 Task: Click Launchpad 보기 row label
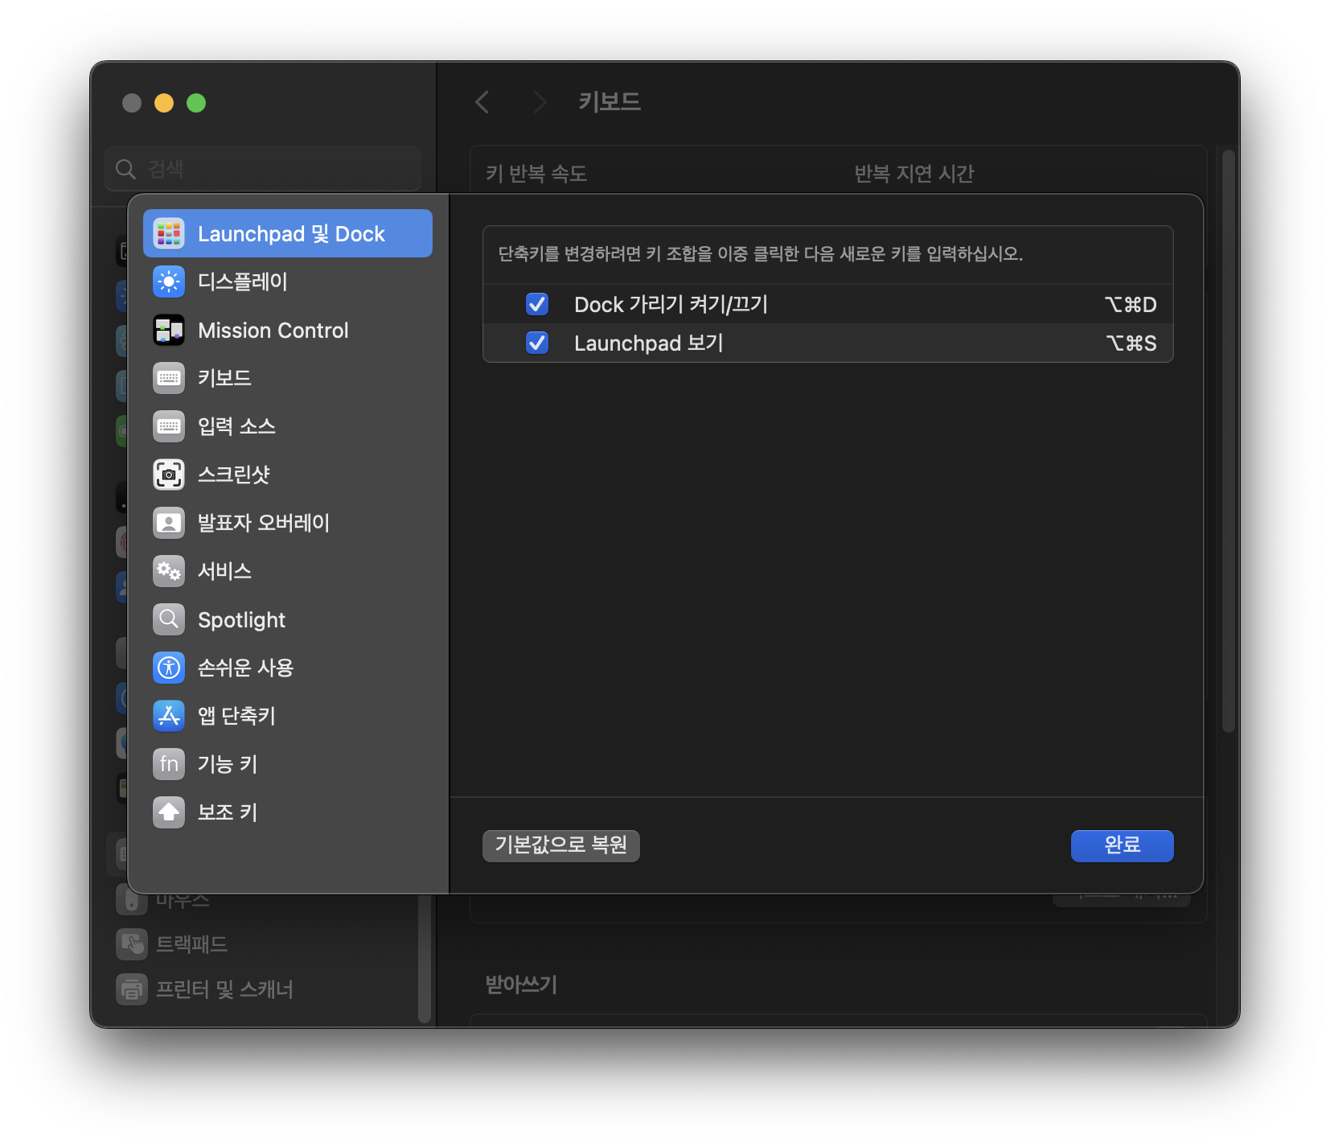[649, 343]
